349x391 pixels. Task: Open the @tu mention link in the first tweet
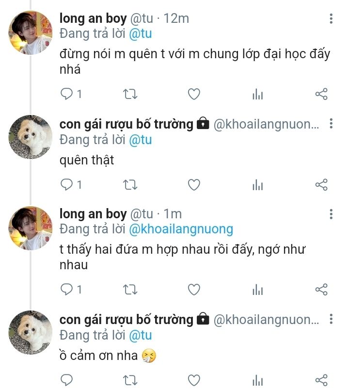point(140,33)
